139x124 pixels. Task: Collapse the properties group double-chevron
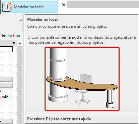14,43
